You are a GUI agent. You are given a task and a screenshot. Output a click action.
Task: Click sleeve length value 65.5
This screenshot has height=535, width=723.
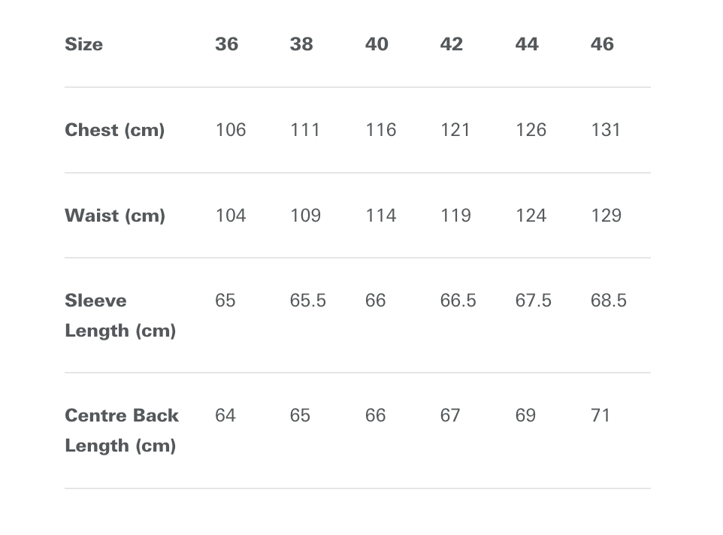[x=308, y=301]
